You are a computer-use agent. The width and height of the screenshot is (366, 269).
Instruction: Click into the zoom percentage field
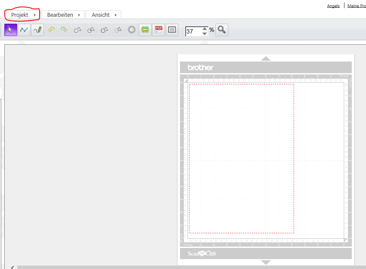point(193,31)
